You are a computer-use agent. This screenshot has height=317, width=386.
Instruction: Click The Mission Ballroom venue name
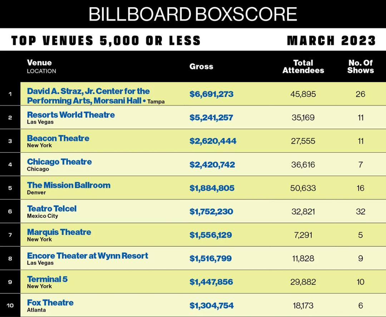pos(69,185)
